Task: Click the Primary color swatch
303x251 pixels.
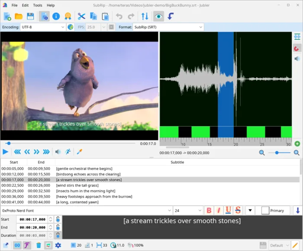Action: (x=265, y=210)
